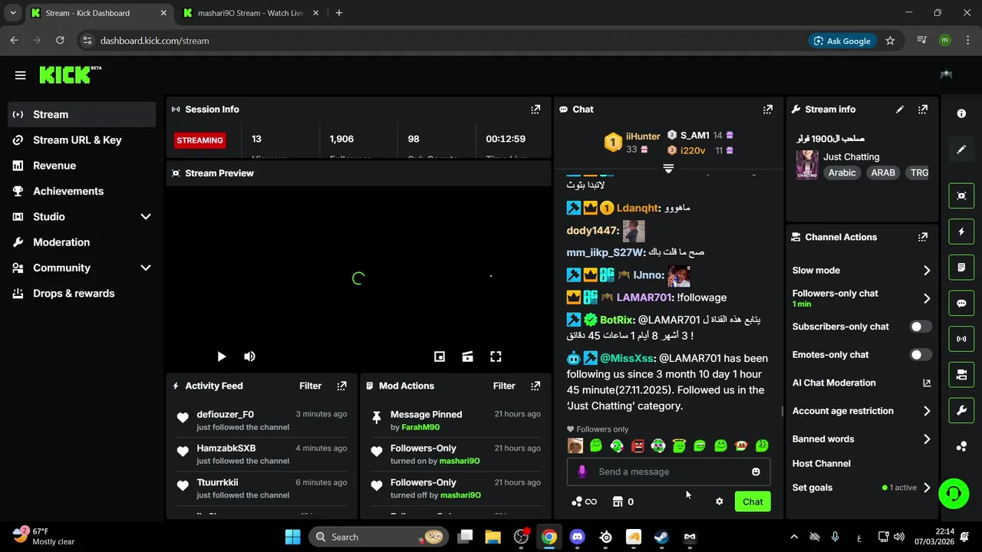Open Slow mode options

tap(862, 271)
